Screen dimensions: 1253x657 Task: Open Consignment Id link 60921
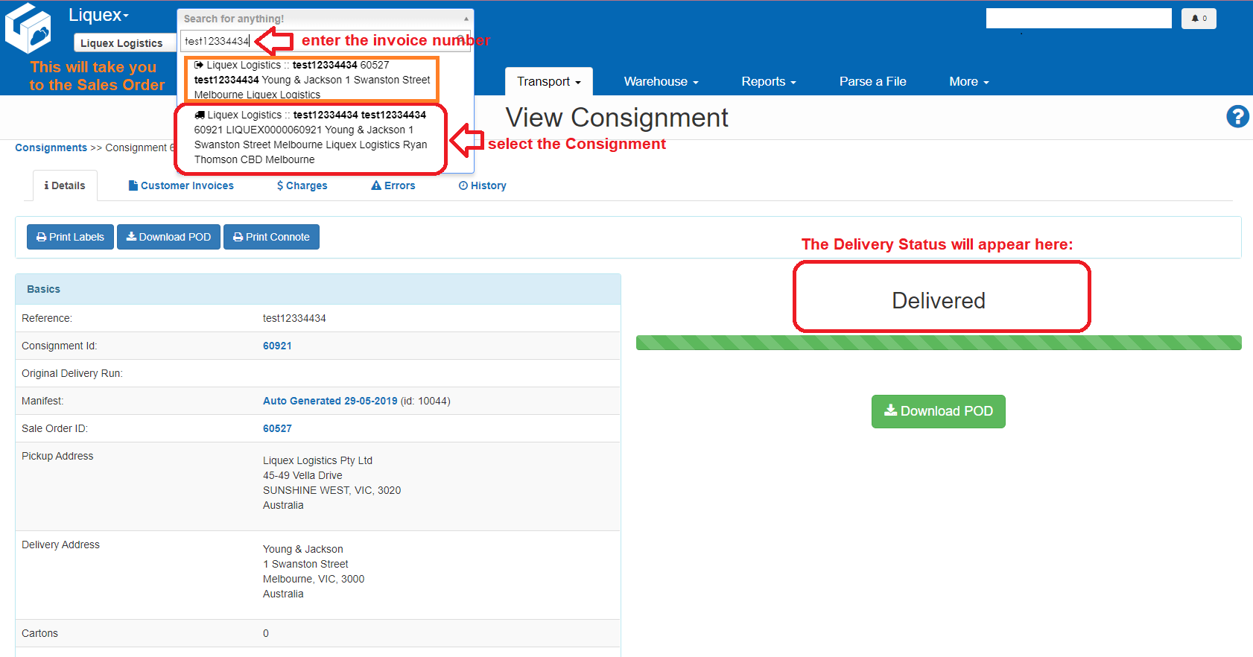pos(277,346)
